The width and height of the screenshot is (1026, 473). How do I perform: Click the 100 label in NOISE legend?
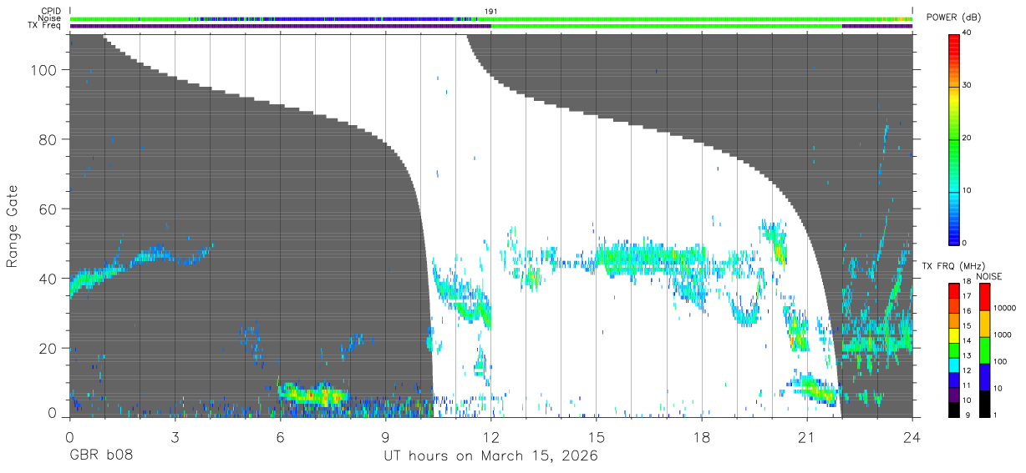tap(999, 361)
